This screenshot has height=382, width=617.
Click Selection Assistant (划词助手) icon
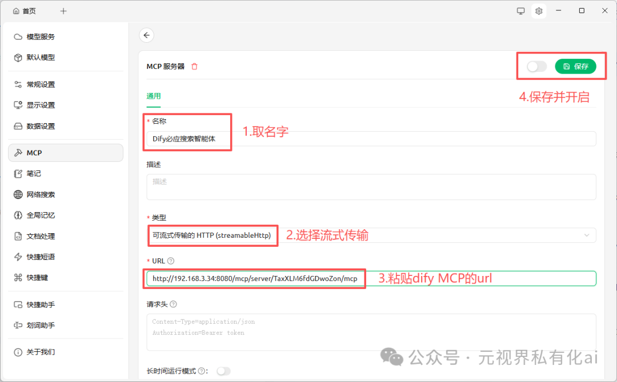click(18, 325)
